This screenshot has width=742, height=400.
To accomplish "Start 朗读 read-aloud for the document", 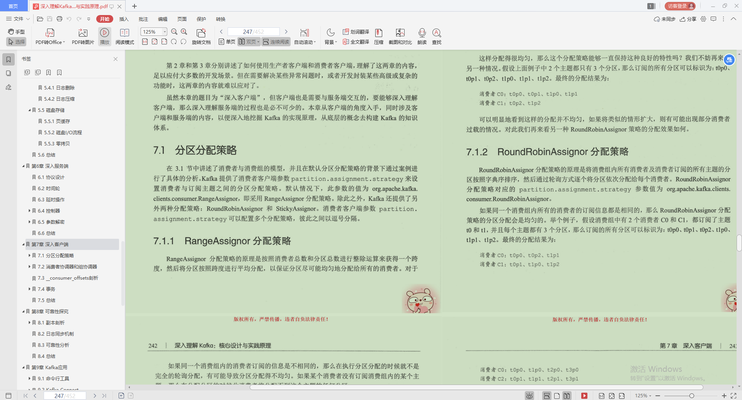I will 422,36.
